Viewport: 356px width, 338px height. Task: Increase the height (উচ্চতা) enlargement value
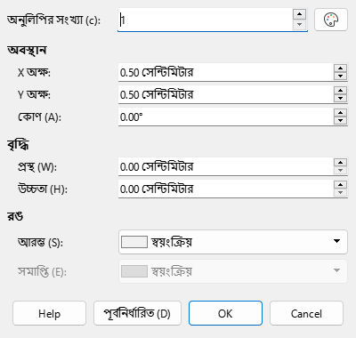[340, 185]
